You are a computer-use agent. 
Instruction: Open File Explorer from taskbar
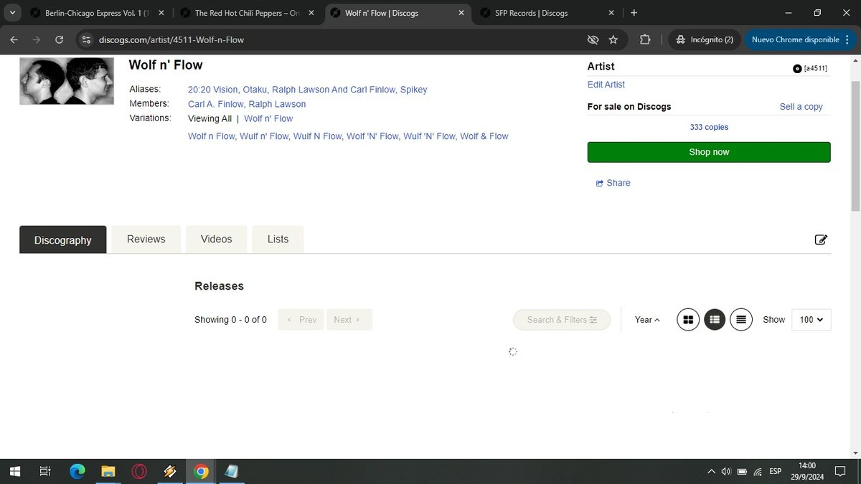108,471
